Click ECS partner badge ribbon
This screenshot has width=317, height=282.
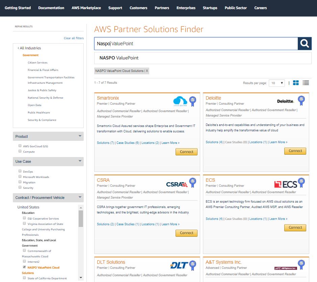tap(301, 183)
